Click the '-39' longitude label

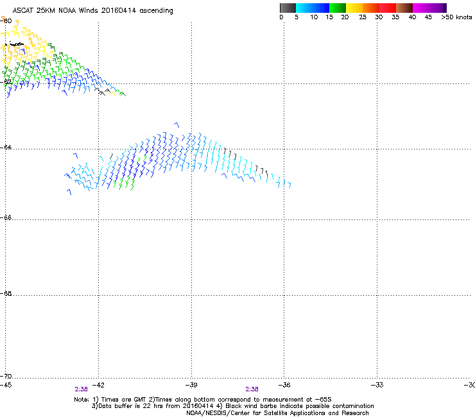pos(191,385)
